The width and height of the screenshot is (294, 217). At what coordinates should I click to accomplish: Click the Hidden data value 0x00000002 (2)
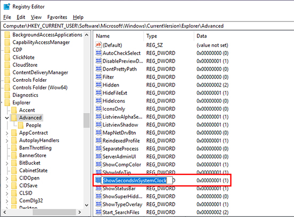pos(212,85)
